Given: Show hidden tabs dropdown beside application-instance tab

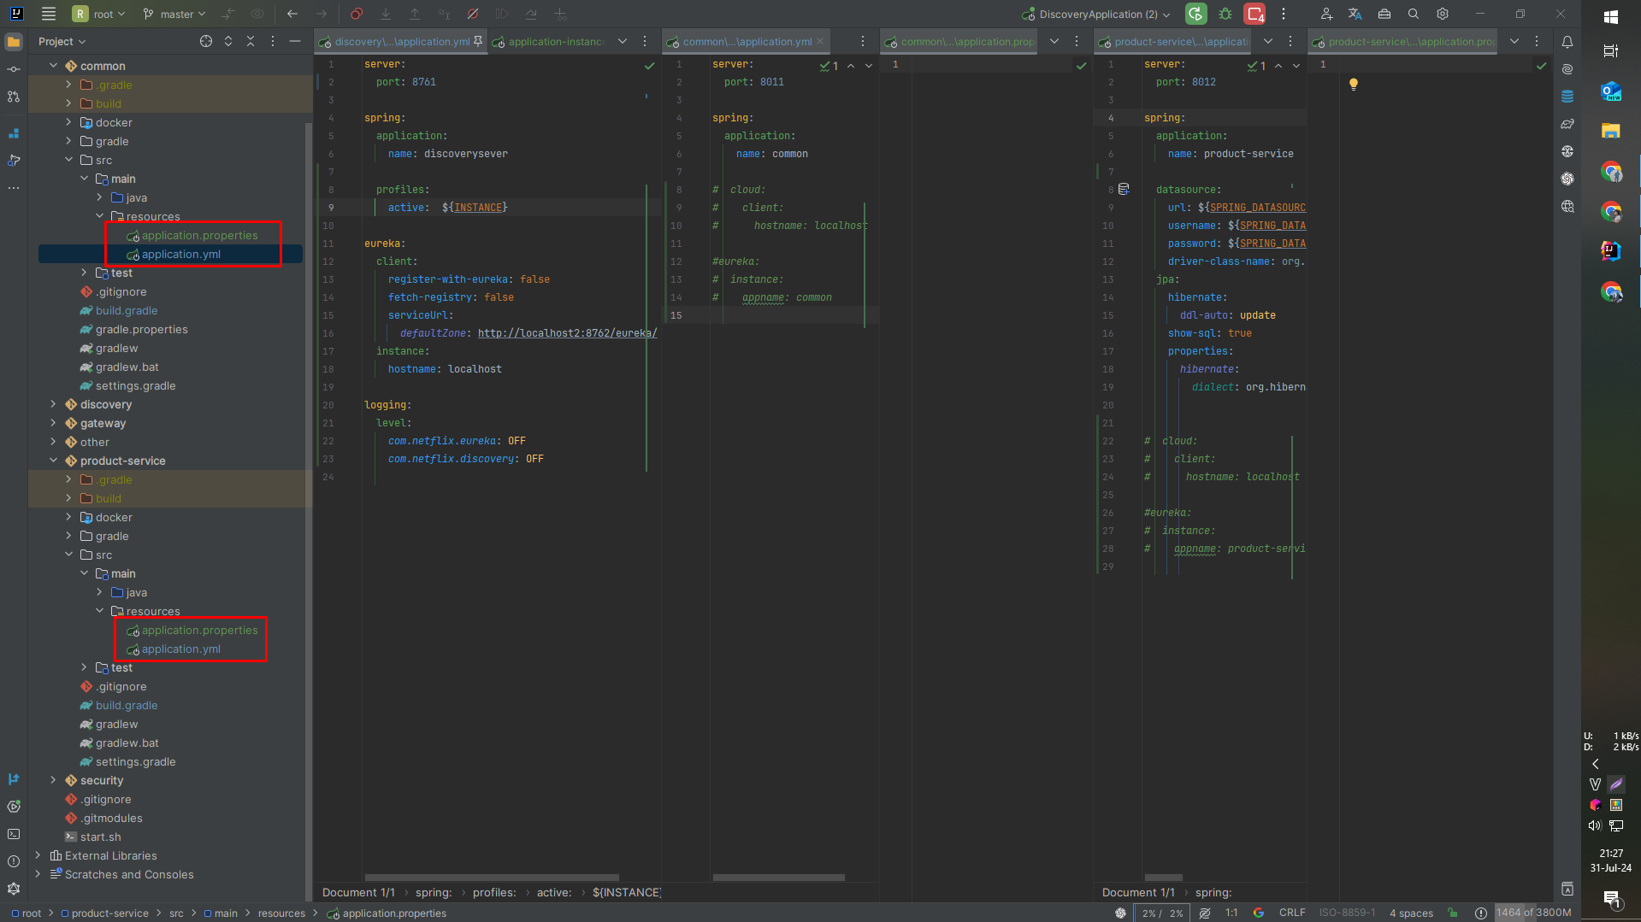Looking at the screenshot, I should pyautogui.click(x=622, y=41).
